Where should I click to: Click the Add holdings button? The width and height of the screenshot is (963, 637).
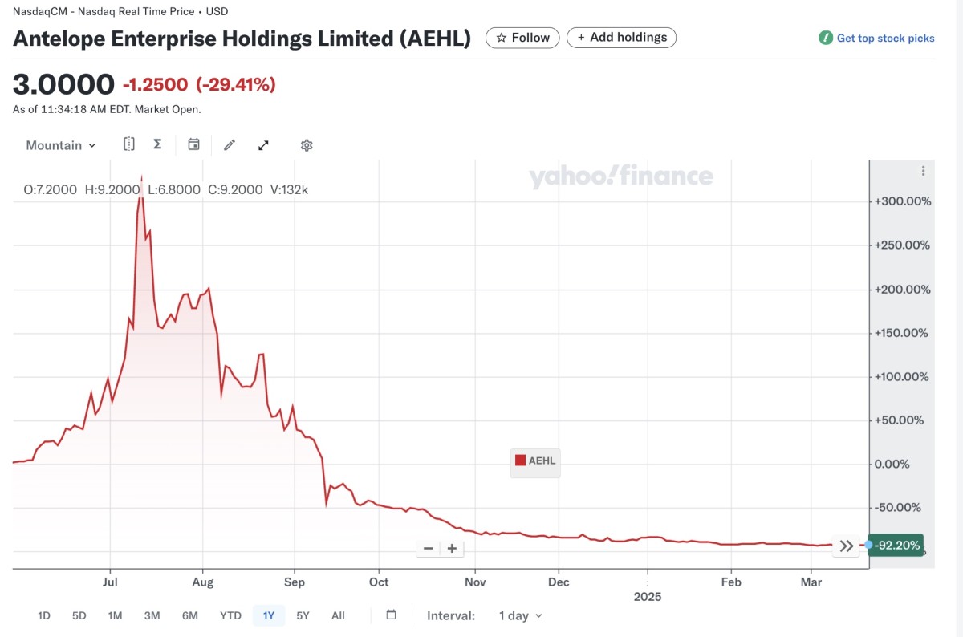tap(621, 37)
